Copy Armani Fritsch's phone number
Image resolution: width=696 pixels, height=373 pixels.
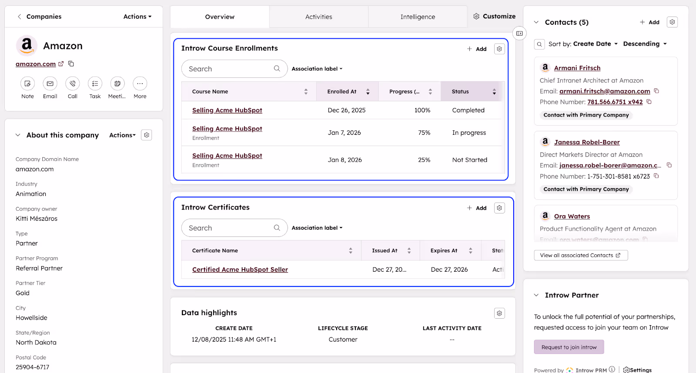pyautogui.click(x=649, y=102)
